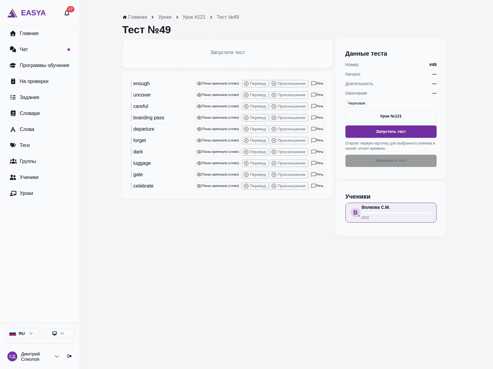The image size is (493, 369).
Task: Select Перевод for departure
Action: [x=255, y=129]
